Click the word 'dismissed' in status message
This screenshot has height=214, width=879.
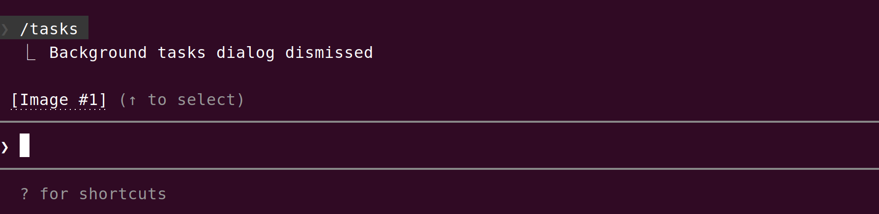[x=329, y=53]
